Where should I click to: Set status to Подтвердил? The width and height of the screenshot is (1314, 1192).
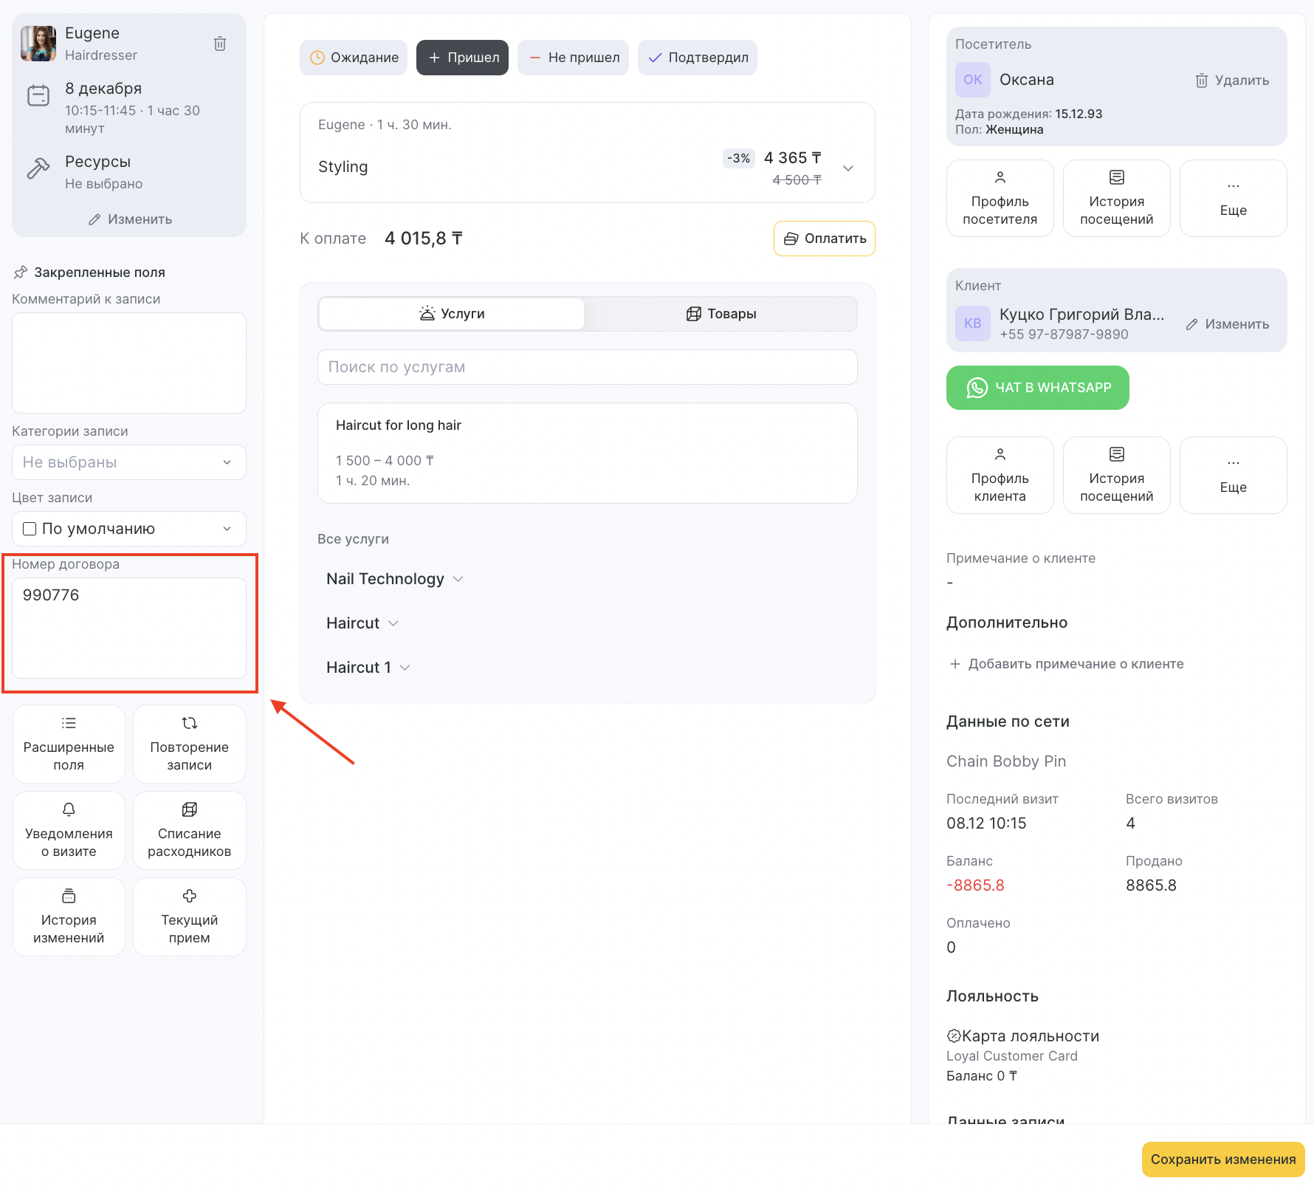tap(697, 58)
